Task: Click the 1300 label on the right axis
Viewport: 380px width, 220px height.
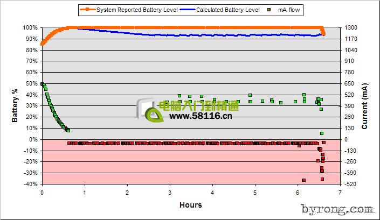Action: click(x=352, y=27)
